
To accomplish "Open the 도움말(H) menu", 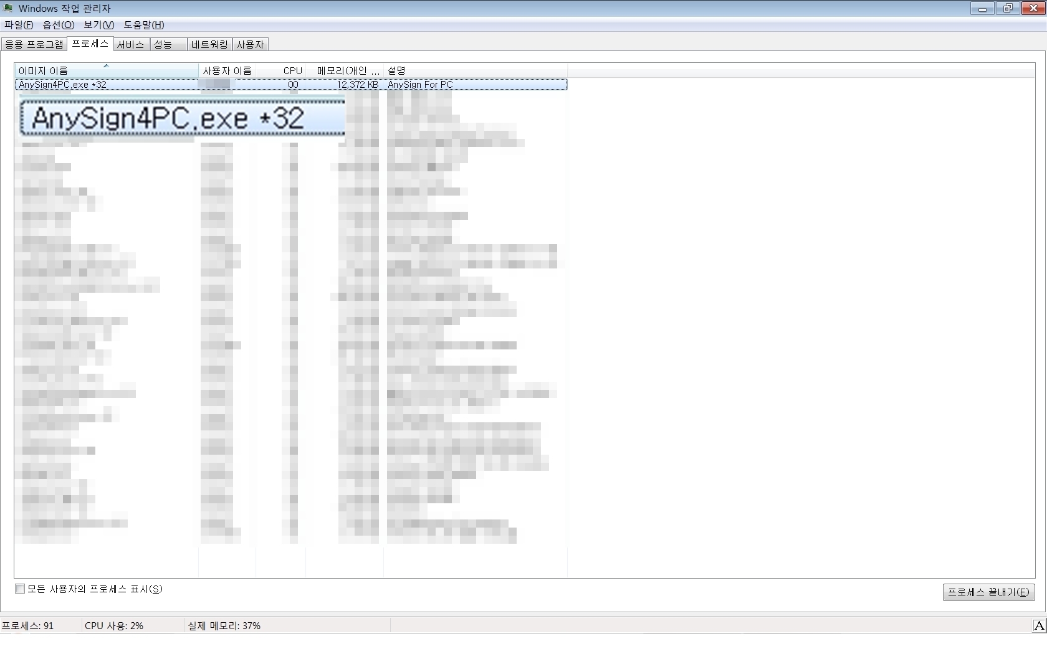I will [144, 25].
